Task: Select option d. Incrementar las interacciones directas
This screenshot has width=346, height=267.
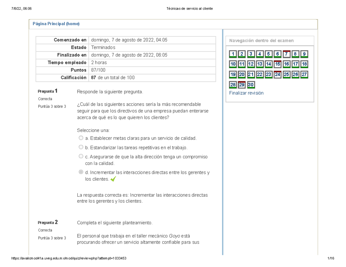Action: pyautogui.click(x=81, y=173)
